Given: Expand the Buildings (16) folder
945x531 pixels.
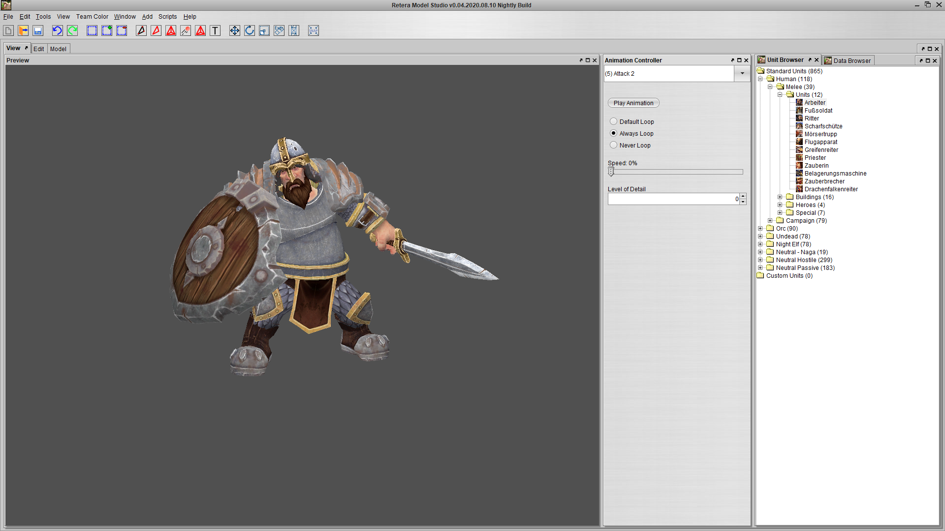Looking at the screenshot, I should pos(780,197).
